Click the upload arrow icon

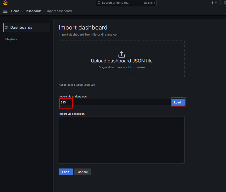tap(122, 55)
